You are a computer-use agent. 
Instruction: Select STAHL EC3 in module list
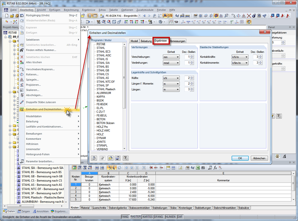tap(104, 51)
